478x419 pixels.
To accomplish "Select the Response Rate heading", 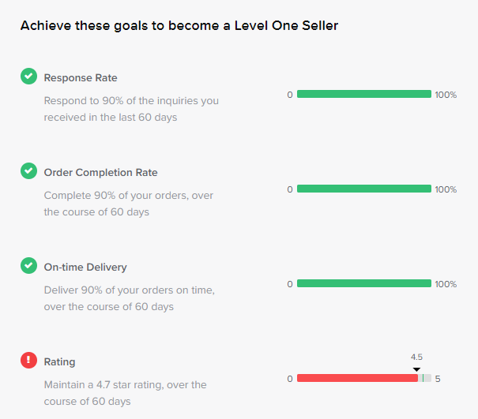I will click(x=81, y=77).
